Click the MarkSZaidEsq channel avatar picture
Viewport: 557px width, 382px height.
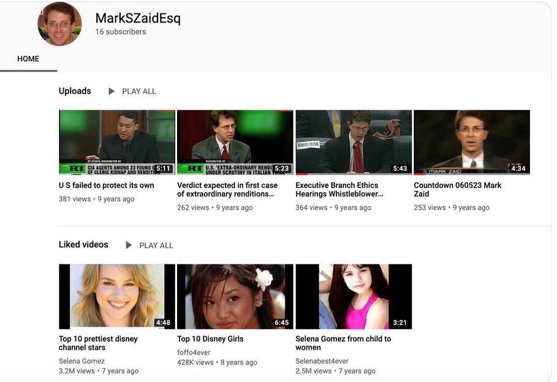[59, 24]
